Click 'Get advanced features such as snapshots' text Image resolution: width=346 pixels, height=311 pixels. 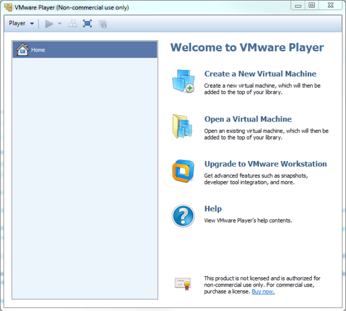256,179
